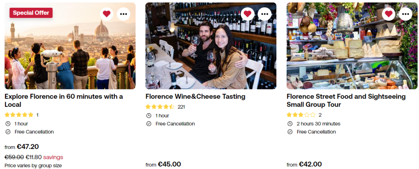Toggle wishlist heart on Wine&Cheese Tasting card

click(248, 14)
